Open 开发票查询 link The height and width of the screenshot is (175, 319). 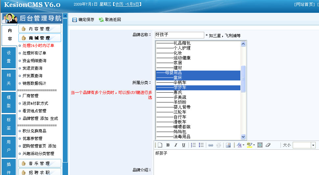pyautogui.click(x=32, y=76)
